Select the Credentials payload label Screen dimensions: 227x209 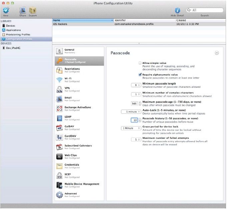click(x=72, y=165)
